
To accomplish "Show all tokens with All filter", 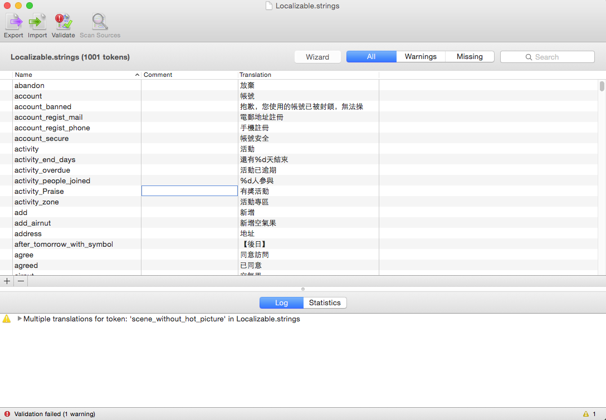I will tap(371, 57).
